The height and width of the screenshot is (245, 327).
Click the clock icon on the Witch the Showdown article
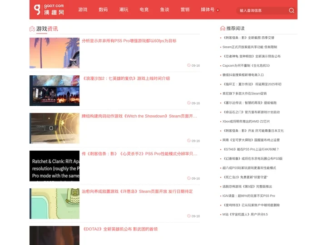(189, 141)
